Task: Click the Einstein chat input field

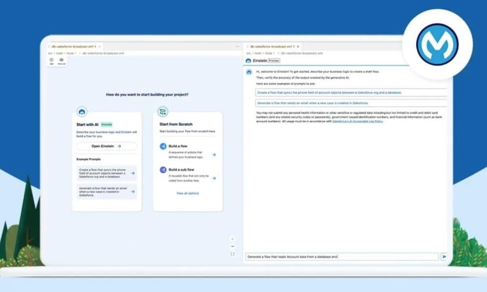Action: [342, 256]
